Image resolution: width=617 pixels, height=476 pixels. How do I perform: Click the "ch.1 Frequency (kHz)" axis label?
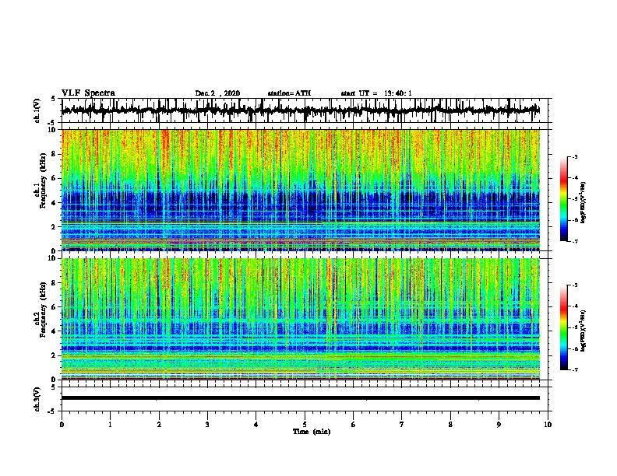click(41, 180)
